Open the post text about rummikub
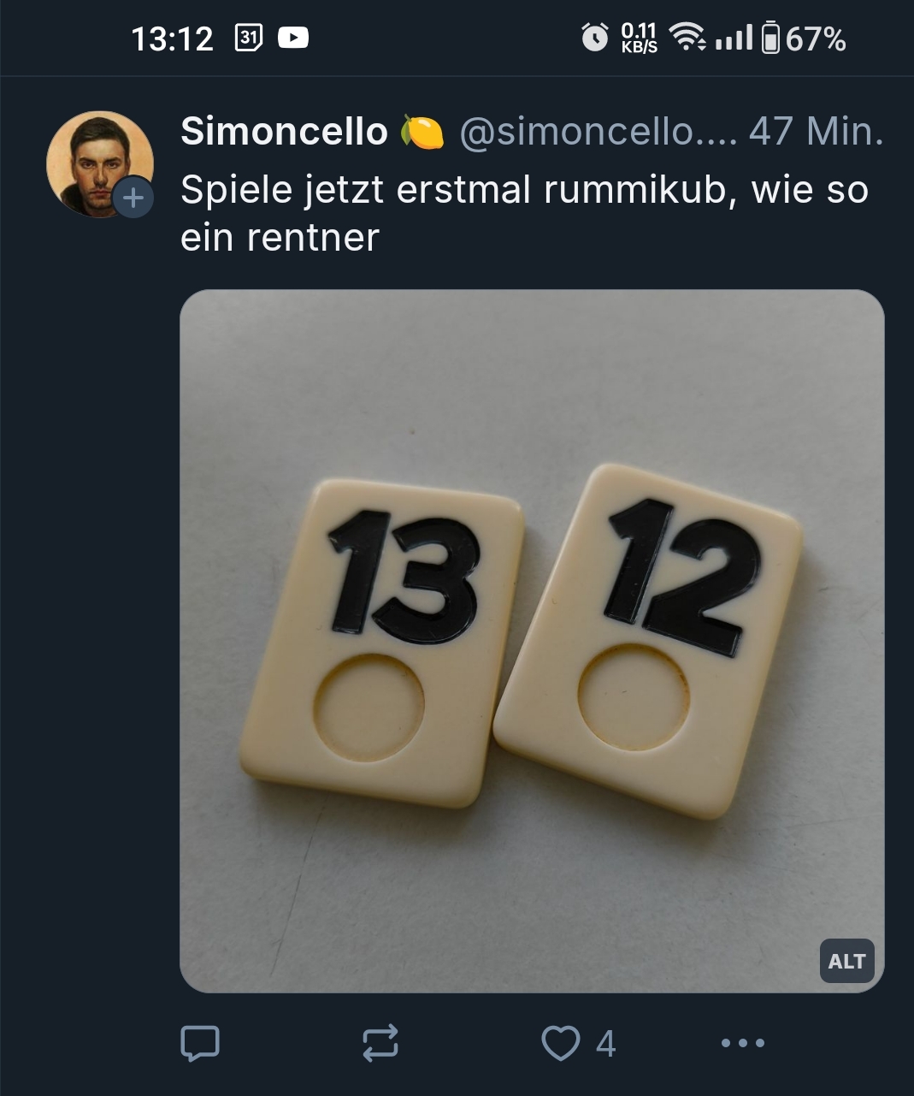 tap(524, 213)
